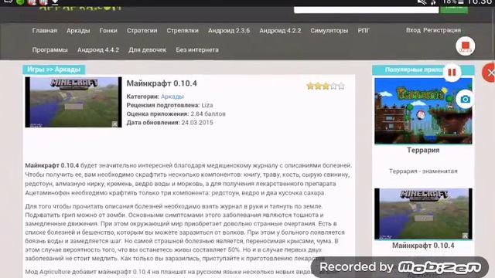Viewport: 495px width, 278px height.
Task: Go to the Стратегии category
Action: (x=142, y=31)
